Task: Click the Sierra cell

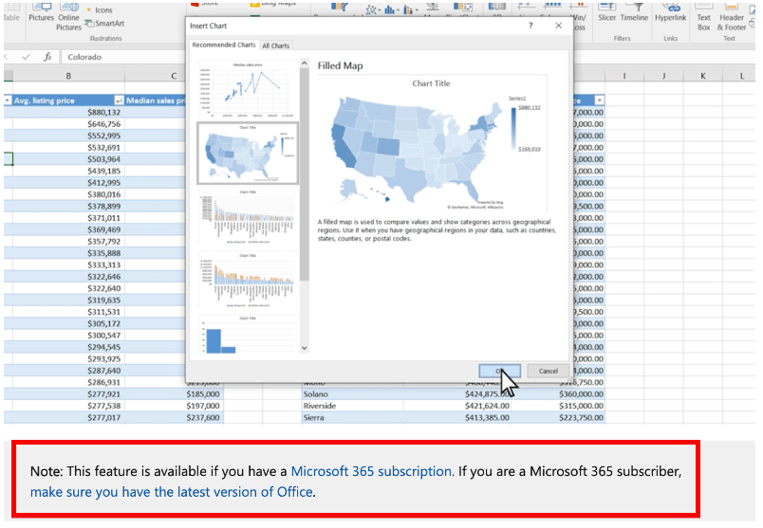Action: [352, 417]
